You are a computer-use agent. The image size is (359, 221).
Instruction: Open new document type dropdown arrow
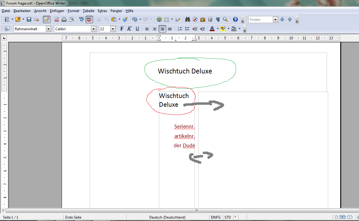[x=12, y=19]
